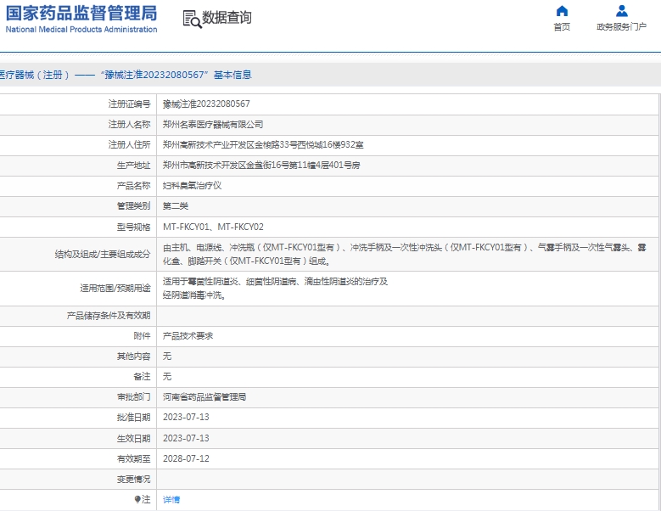Click the 有效期至 row label
The height and width of the screenshot is (511, 661).
coord(133,458)
